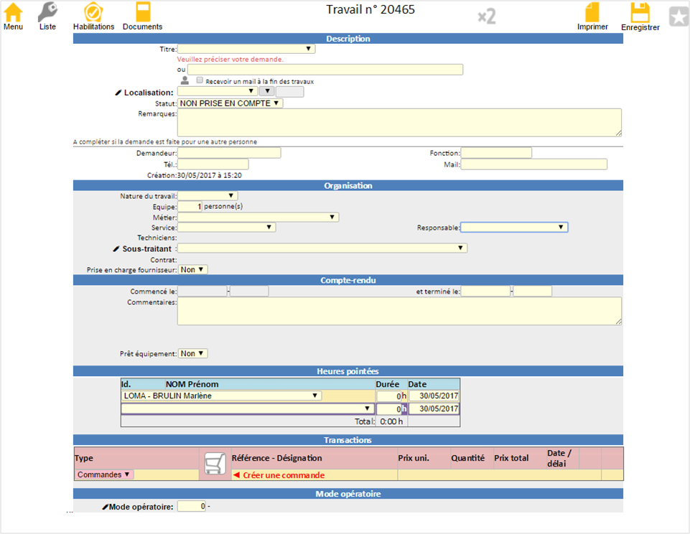Click the pencil icon next to Mode opératoire

click(105, 507)
